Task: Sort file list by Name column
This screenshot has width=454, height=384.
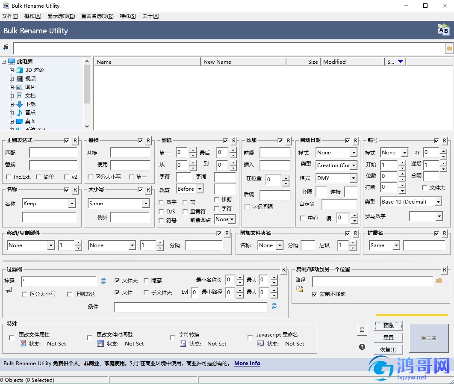Action: pyautogui.click(x=147, y=62)
